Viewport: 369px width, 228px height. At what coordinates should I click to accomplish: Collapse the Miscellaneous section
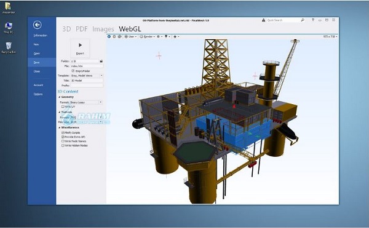[x=59, y=127]
